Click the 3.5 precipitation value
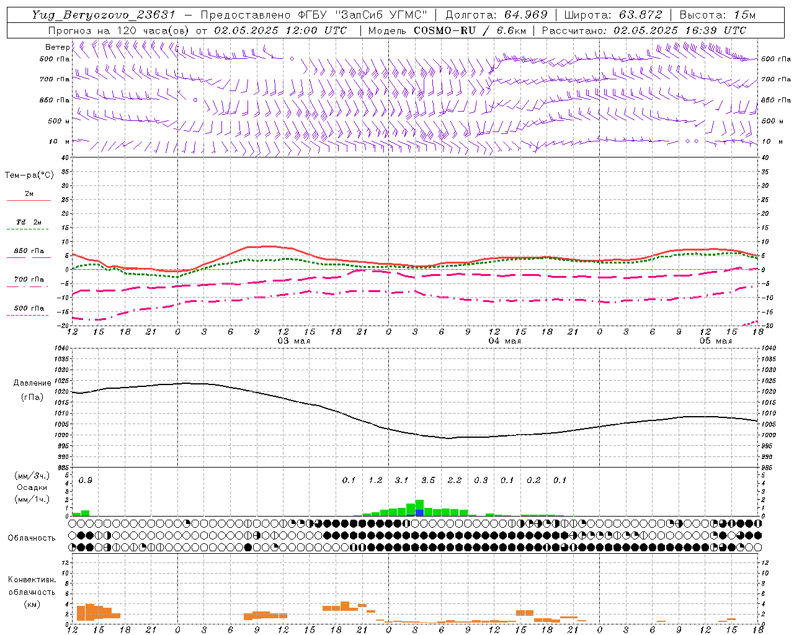This screenshot has height=635, width=794. 428,481
